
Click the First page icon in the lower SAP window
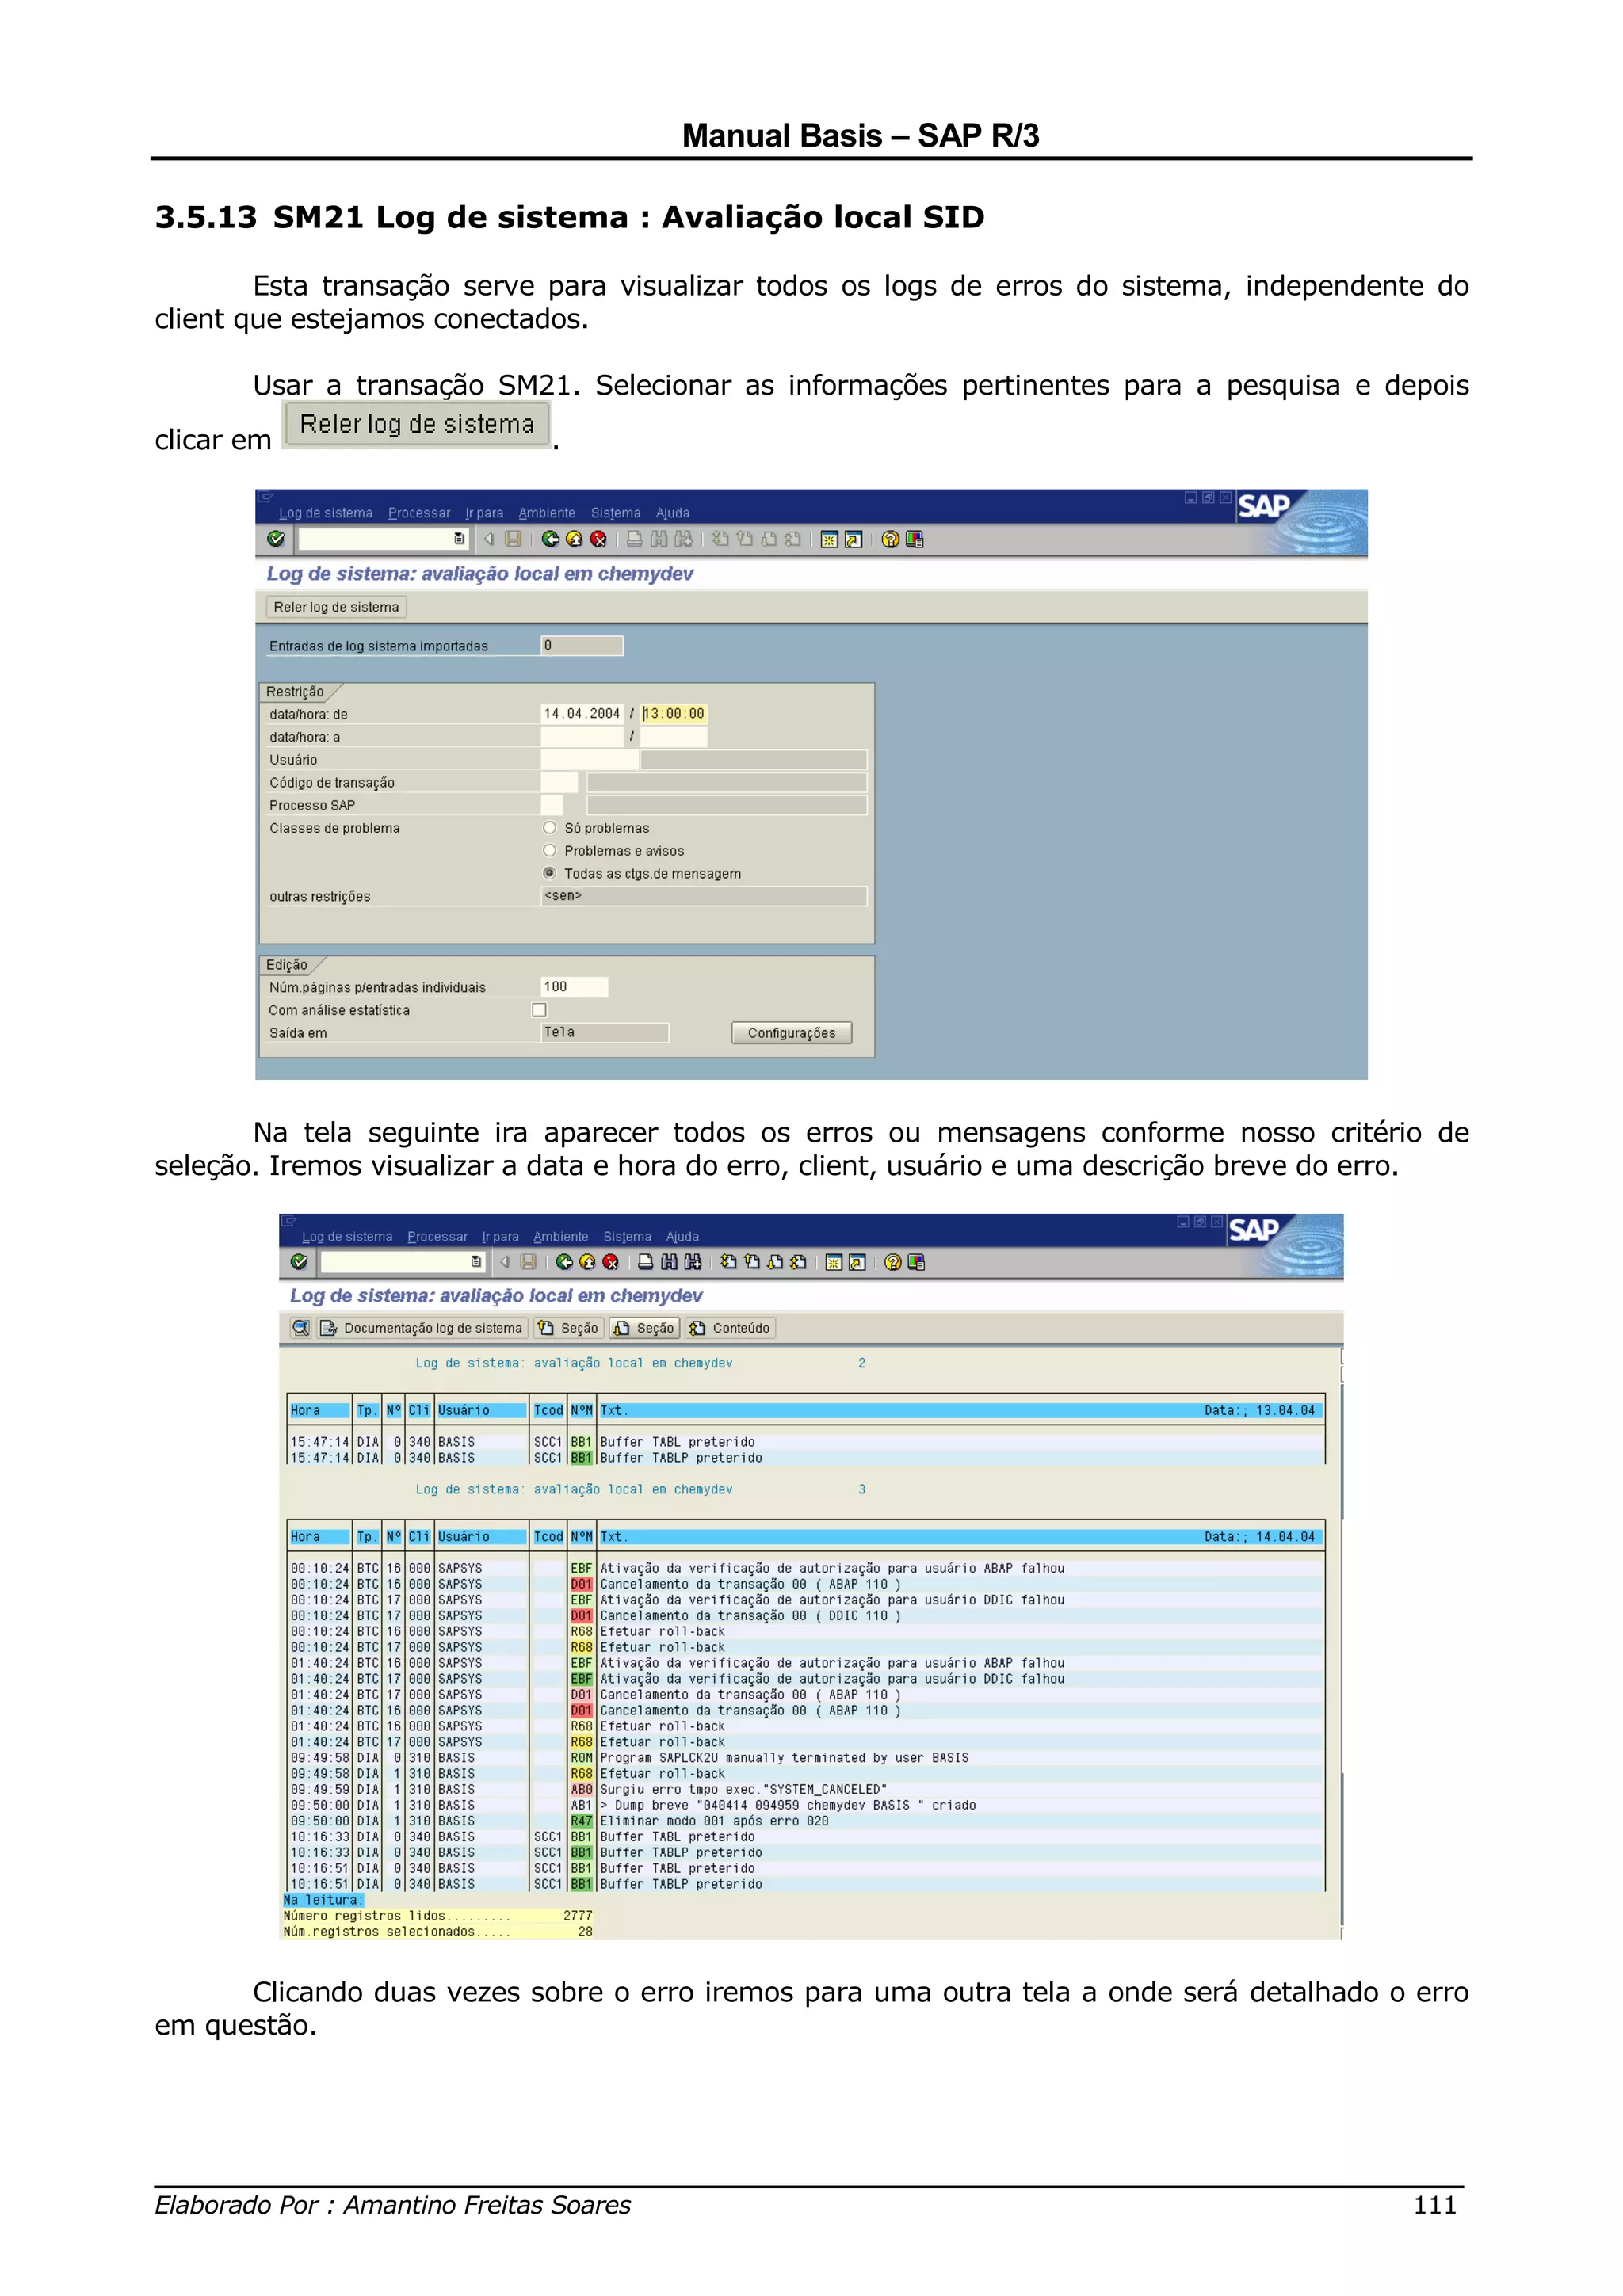click(x=729, y=1262)
